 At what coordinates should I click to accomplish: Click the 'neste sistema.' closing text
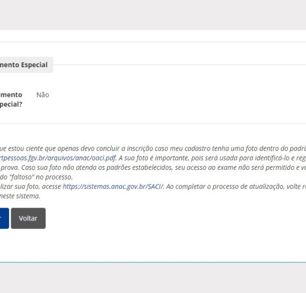pos(20,196)
